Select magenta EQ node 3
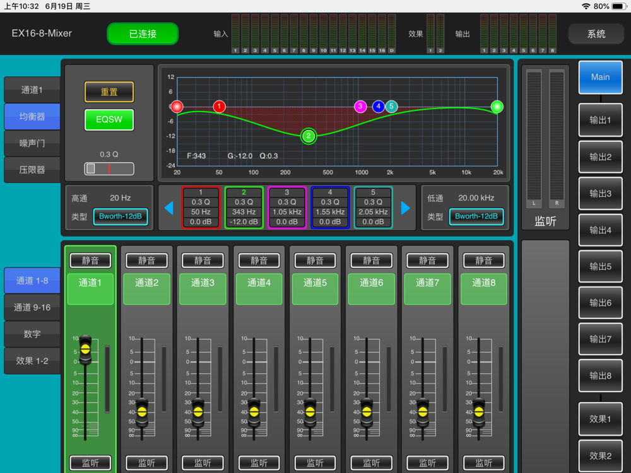 click(x=360, y=107)
